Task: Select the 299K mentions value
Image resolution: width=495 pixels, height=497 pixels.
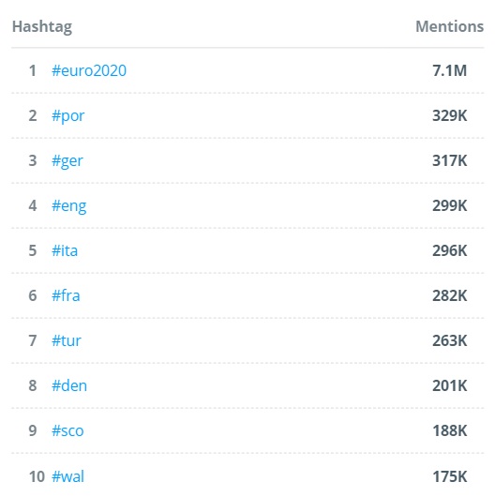Action: click(x=450, y=205)
